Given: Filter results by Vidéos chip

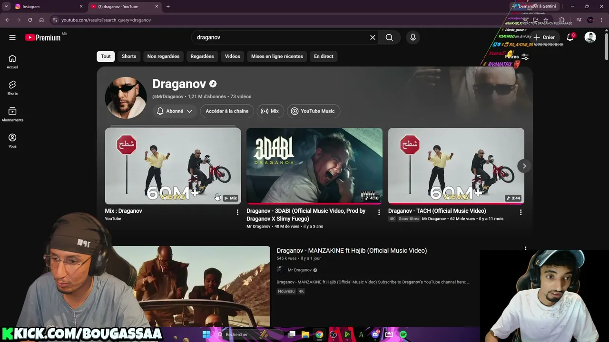Looking at the screenshot, I should 233,56.
